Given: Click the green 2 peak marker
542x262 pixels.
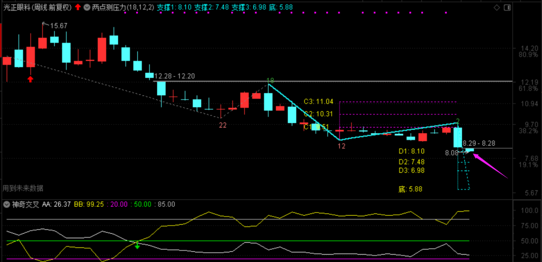Looking at the screenshot, I should click(x=458, y=121).
